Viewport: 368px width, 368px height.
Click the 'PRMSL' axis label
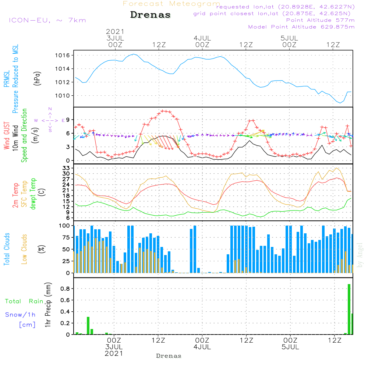(7, 79)
